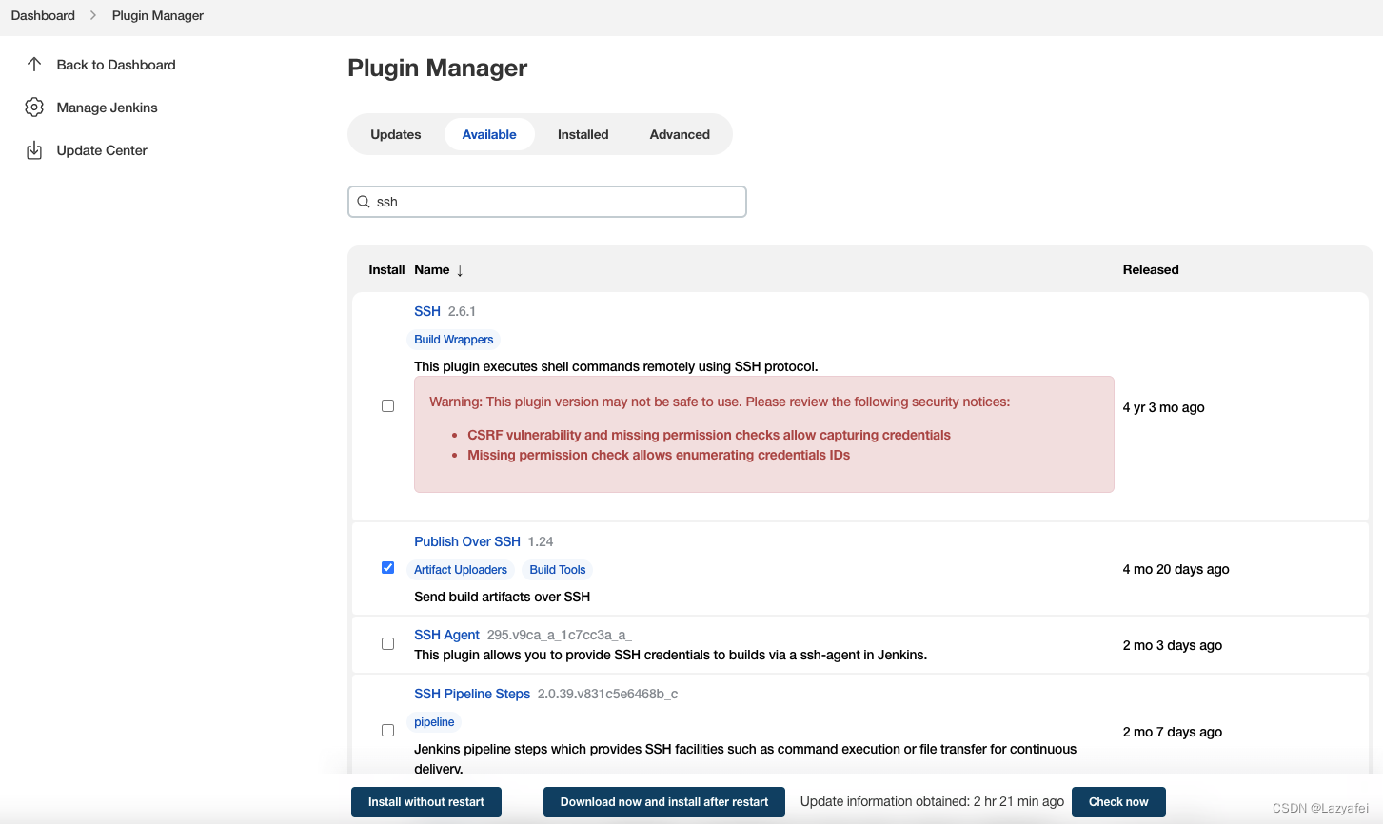Open Missing permission check security notice
This screenshot has width=1383, height=824.
[x=659, y=455]
